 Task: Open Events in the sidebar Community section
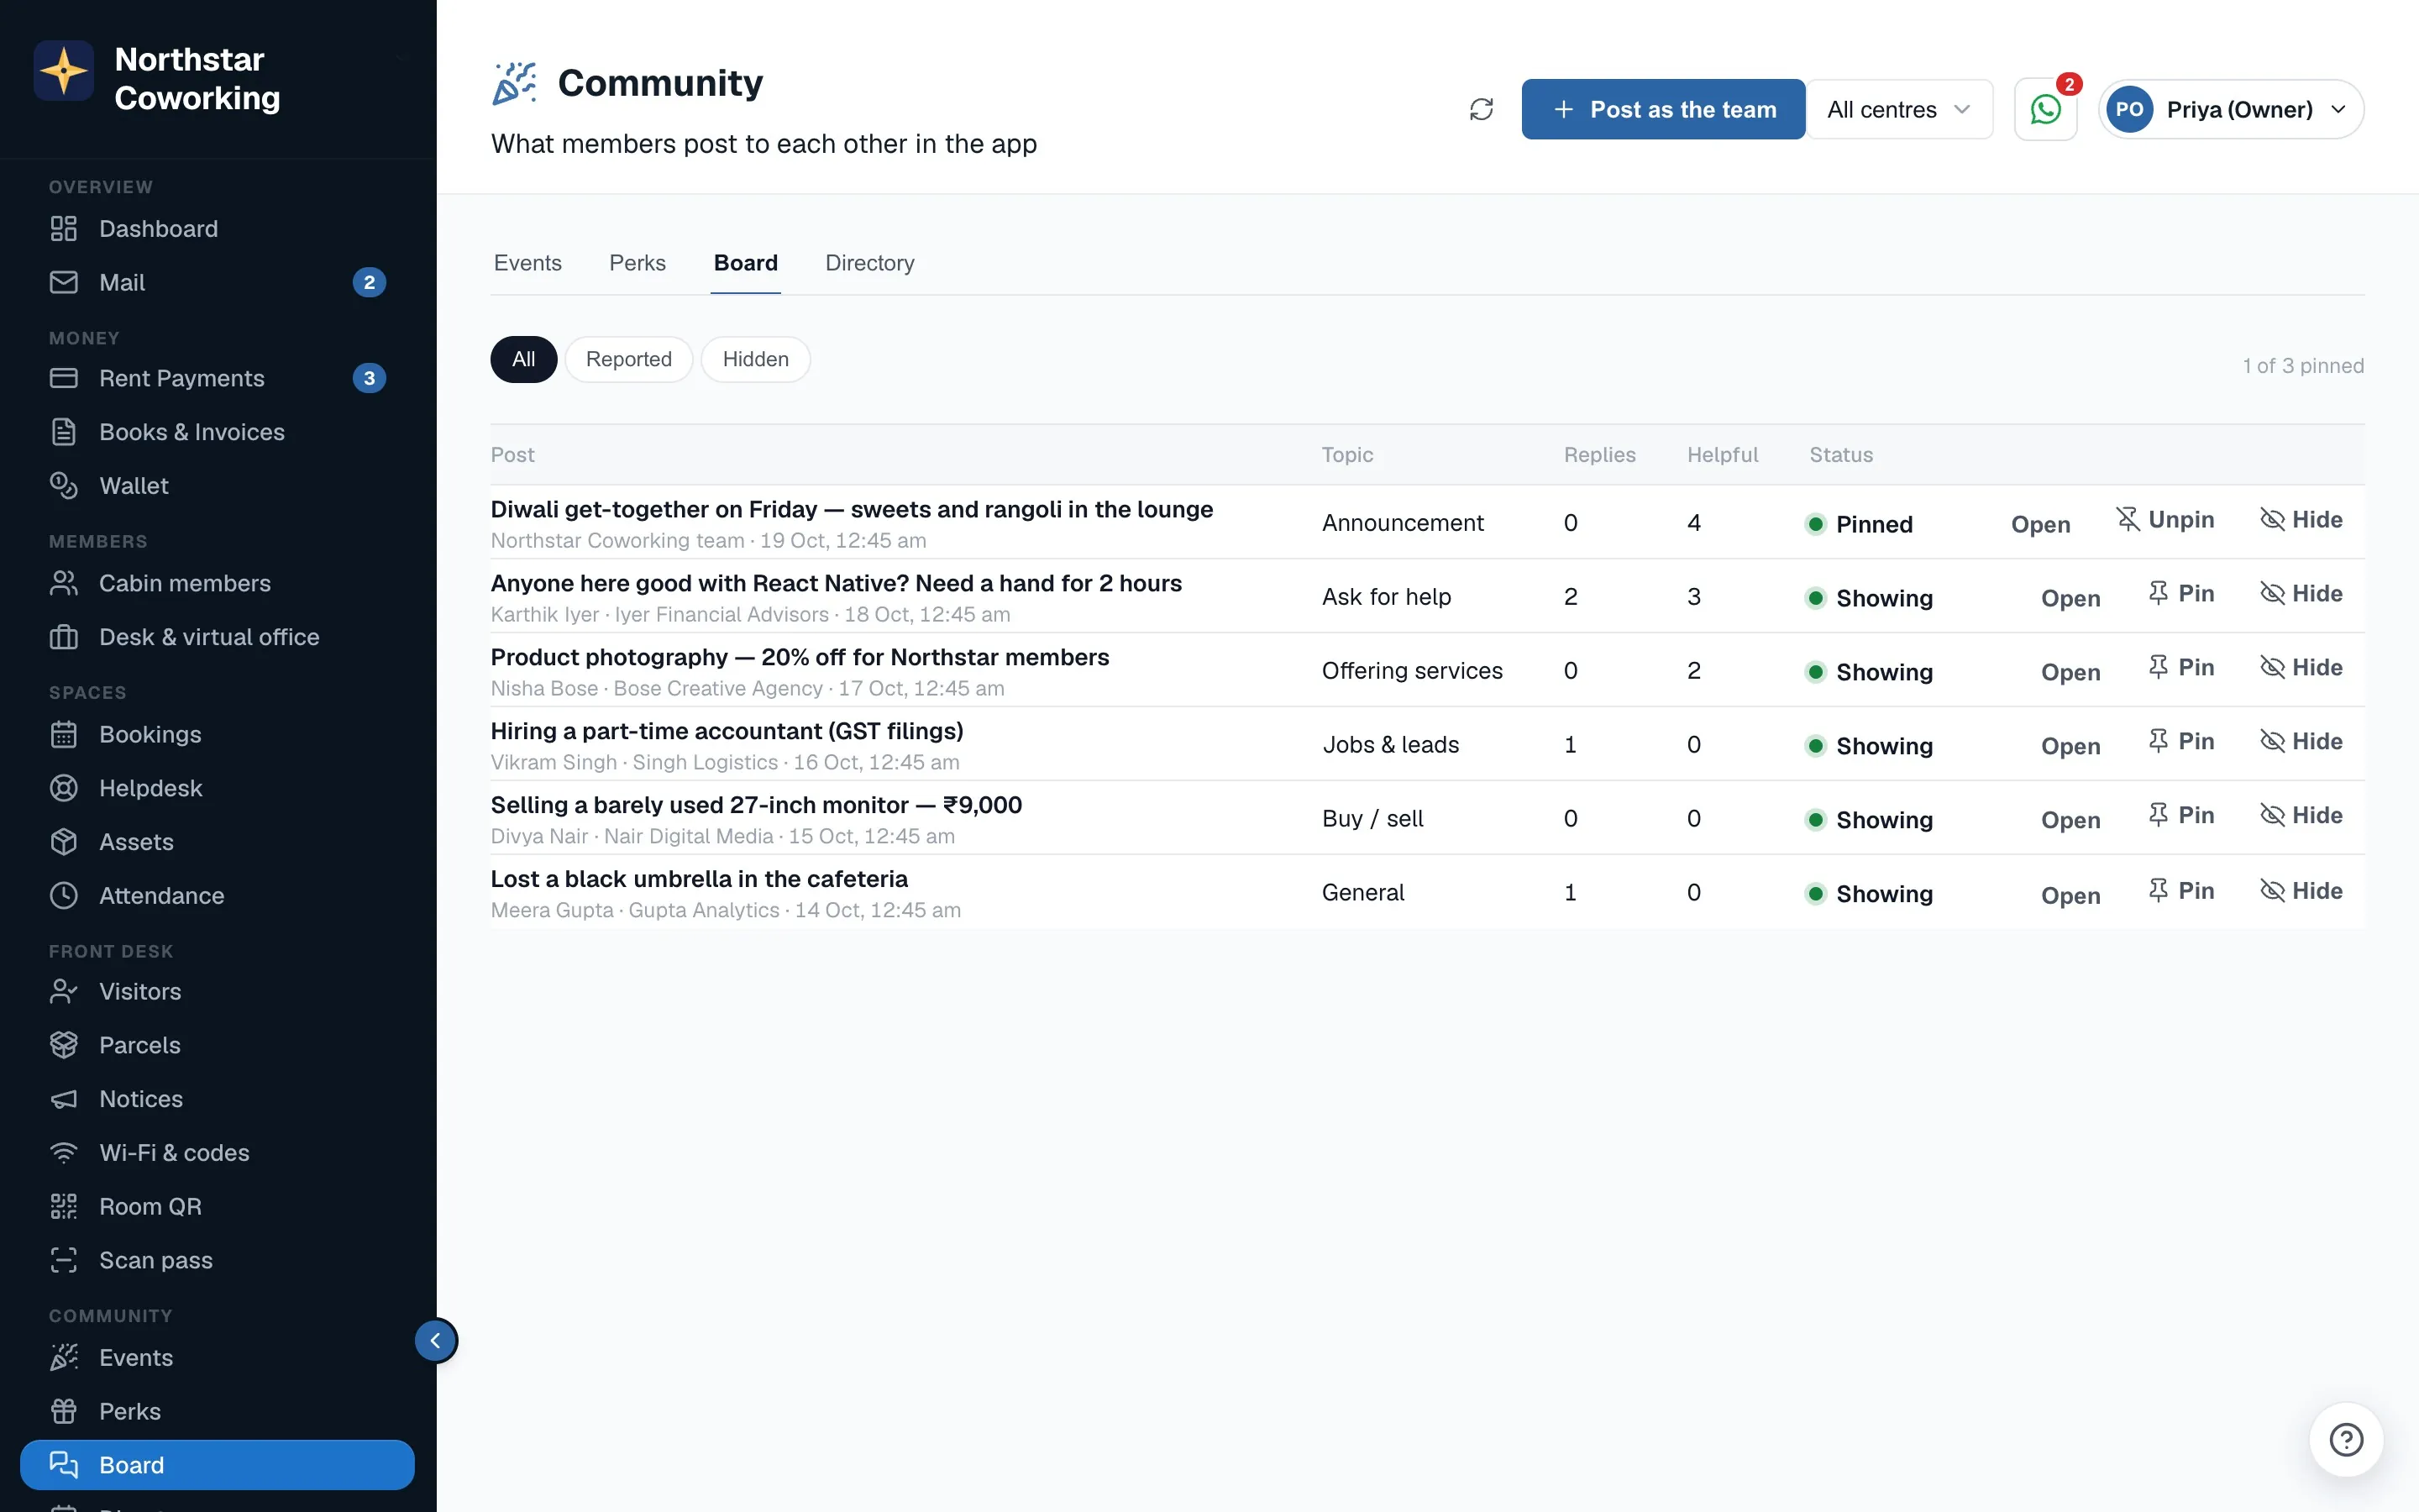coord(217,1358)
